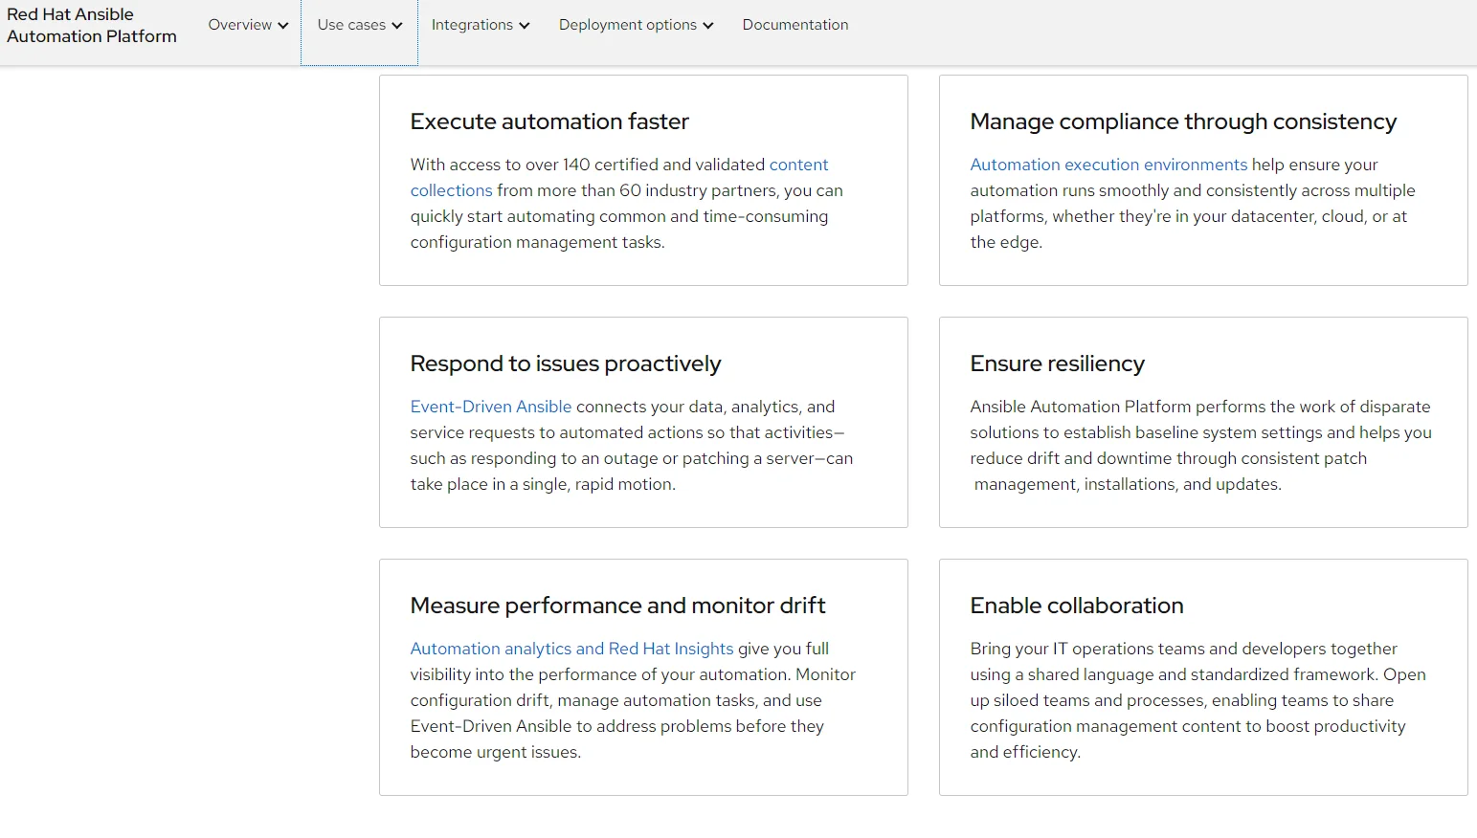Screen dimensions: 1477x838
Task: Open the Overview dropdown menu
Action: pos(248,25)
